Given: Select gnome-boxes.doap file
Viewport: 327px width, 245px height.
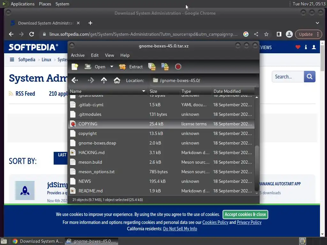Looking at the screenshot, I should (161, 143).
